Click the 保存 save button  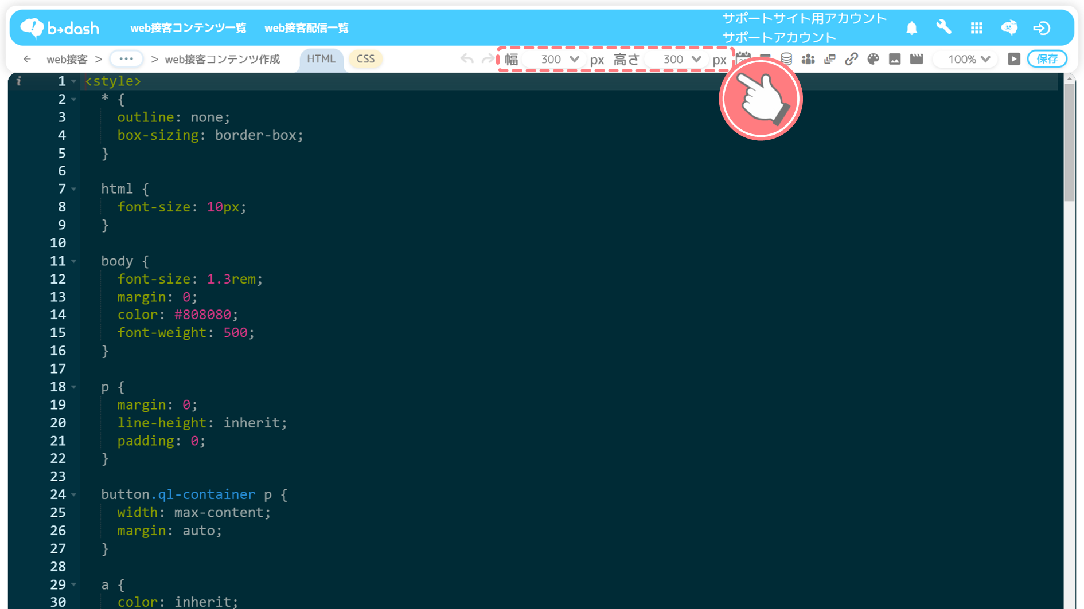(x=1047, y=59)
